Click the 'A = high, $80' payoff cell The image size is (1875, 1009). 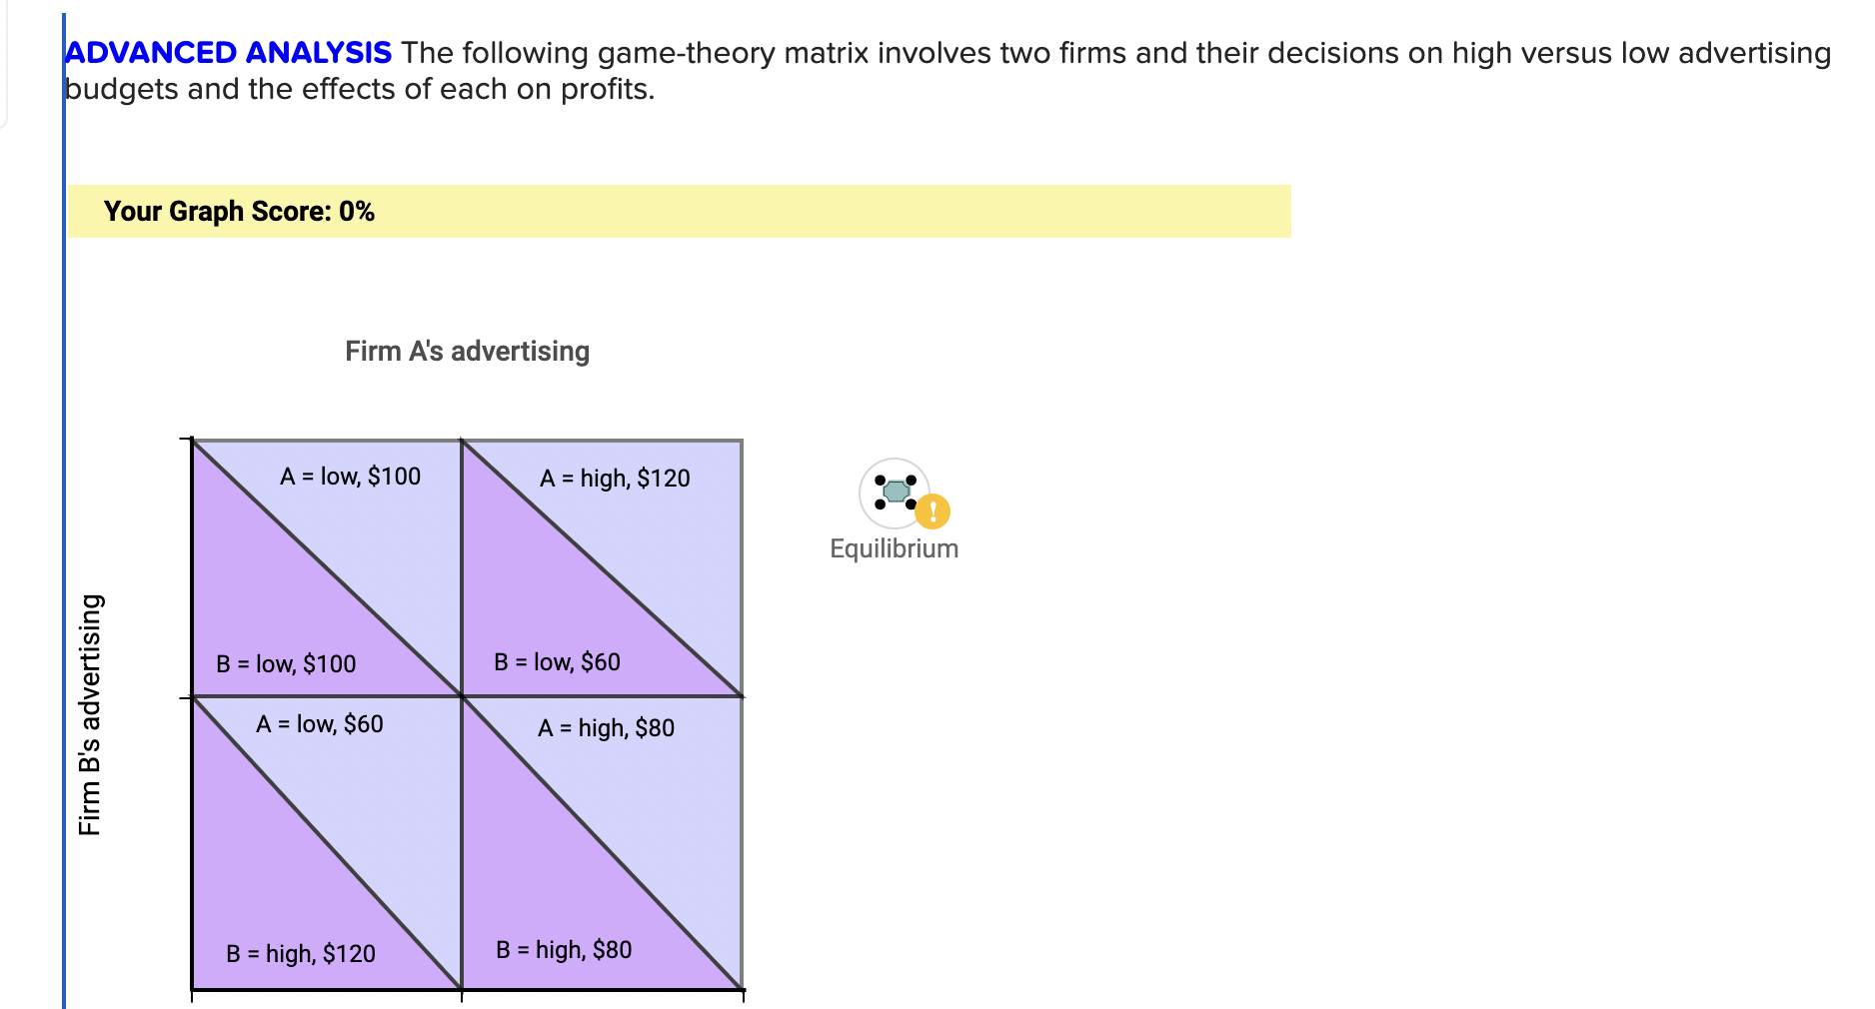(605, 729)
